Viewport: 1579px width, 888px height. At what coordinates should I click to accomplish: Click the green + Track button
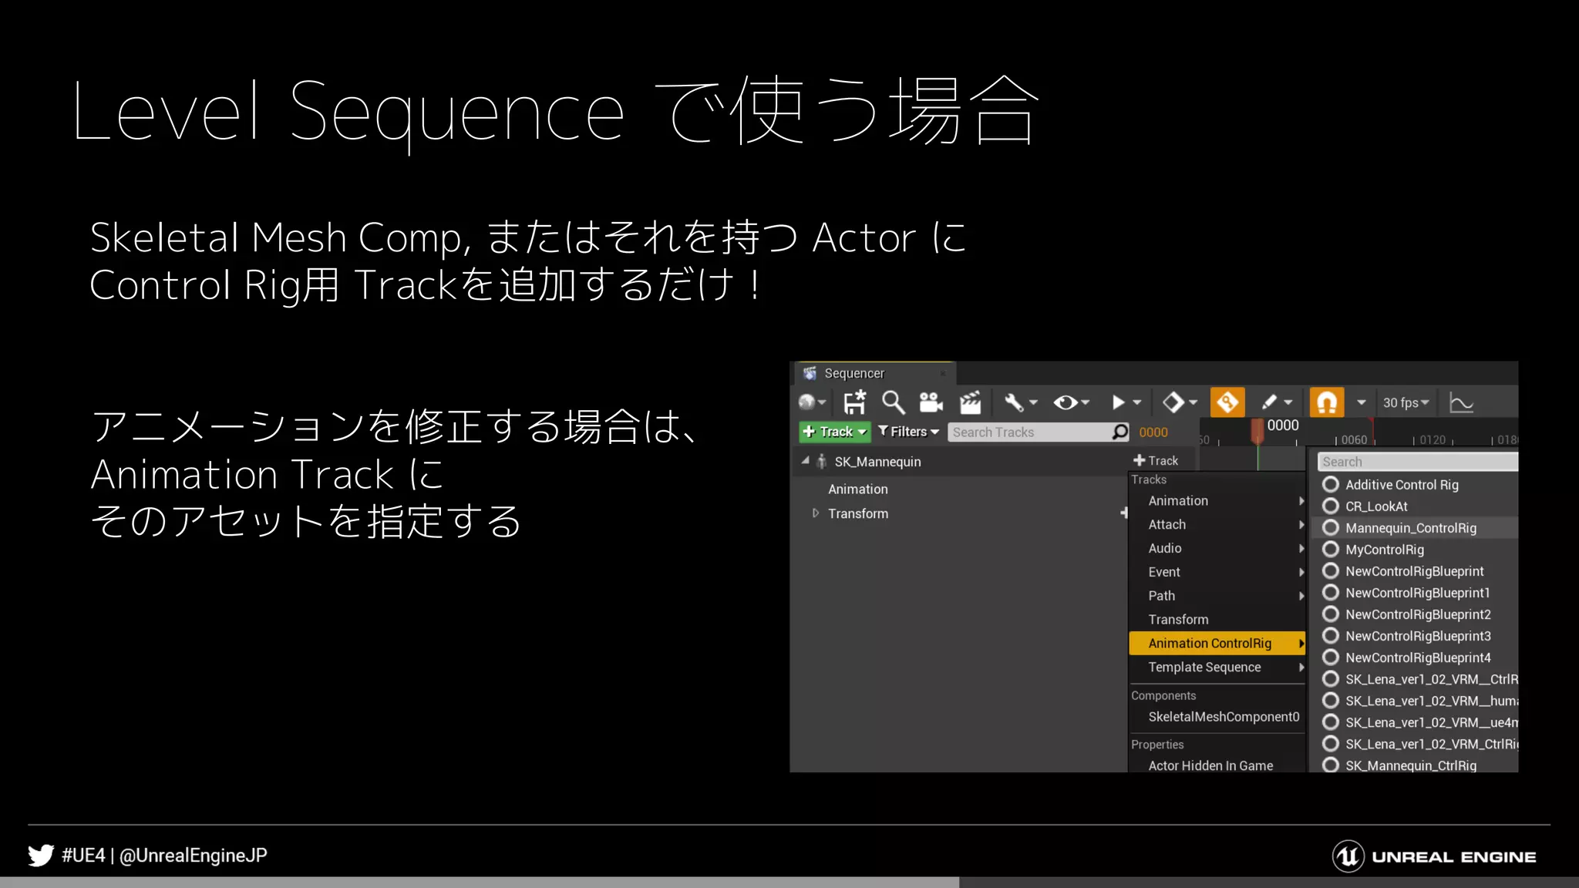834,432
